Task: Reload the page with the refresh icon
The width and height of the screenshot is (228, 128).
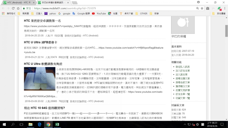Action: [13, 8]
